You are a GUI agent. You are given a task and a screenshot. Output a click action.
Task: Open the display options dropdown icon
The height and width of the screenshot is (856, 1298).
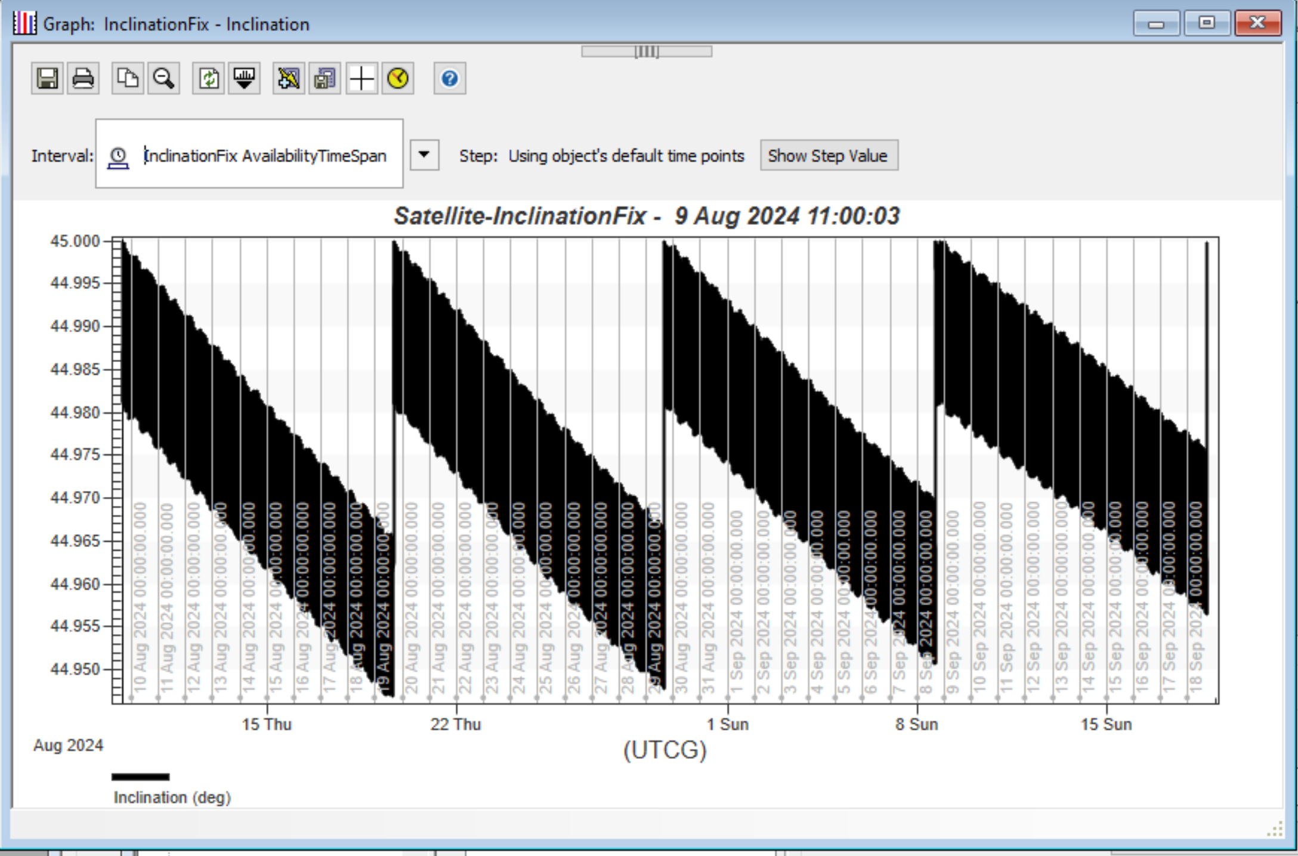click(244, 79)
